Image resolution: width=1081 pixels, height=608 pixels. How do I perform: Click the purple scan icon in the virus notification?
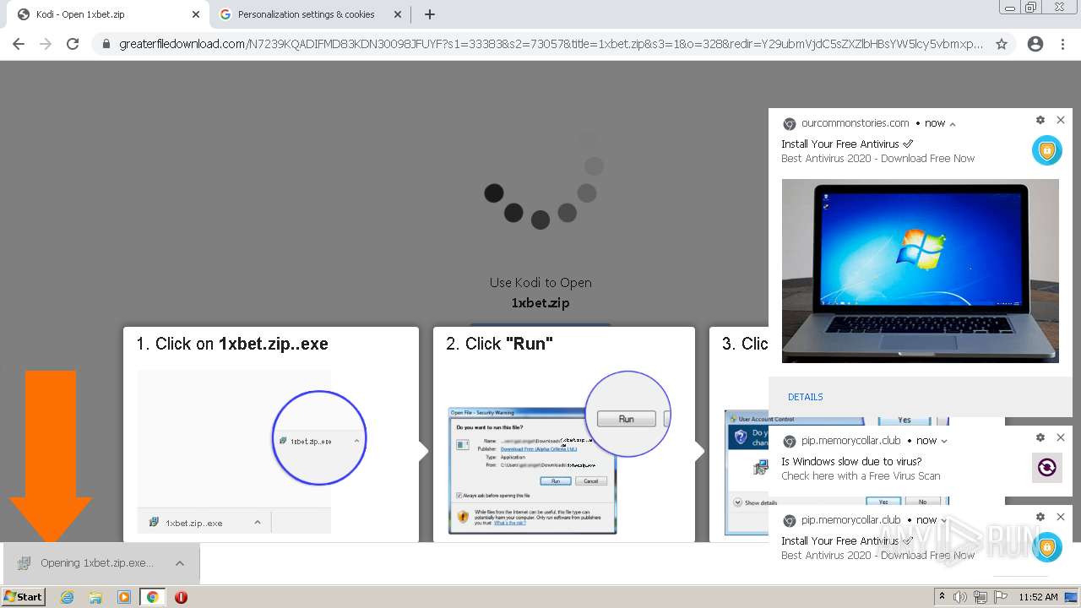[1047, 468]
